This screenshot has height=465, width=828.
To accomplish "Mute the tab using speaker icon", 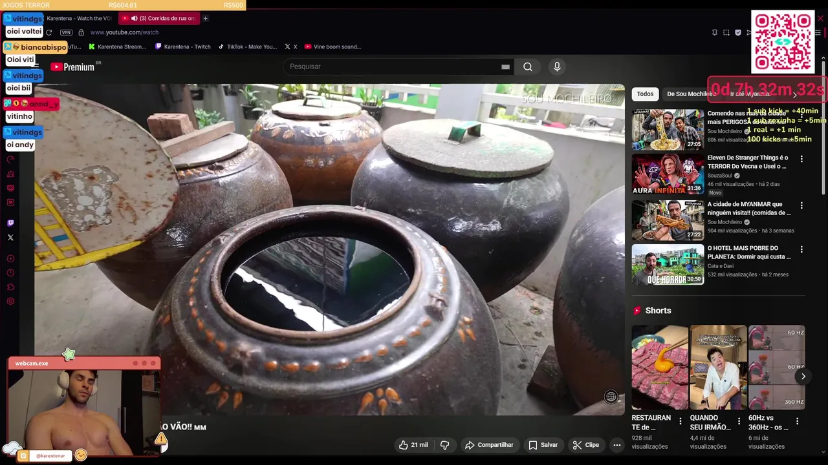I will [134, 18].
